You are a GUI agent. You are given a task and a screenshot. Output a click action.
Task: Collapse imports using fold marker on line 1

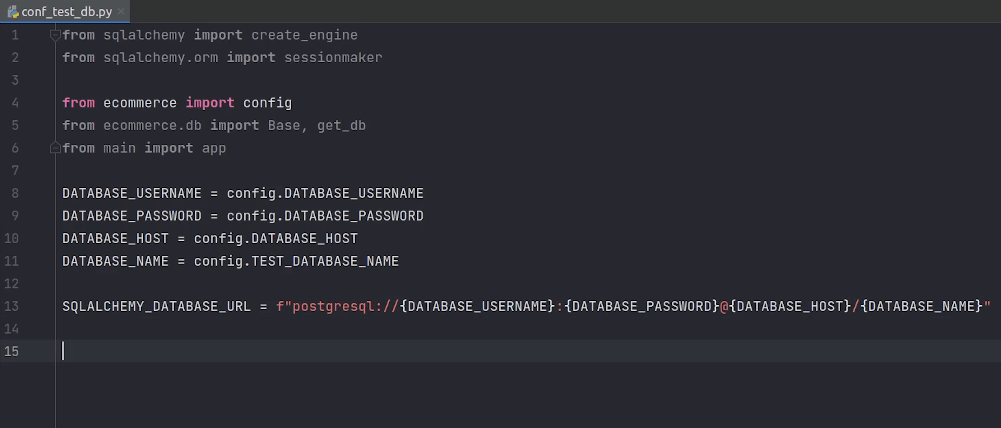tap(55, 35)
